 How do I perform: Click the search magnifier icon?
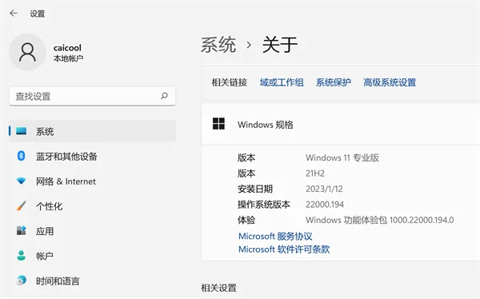coord(164,96)
